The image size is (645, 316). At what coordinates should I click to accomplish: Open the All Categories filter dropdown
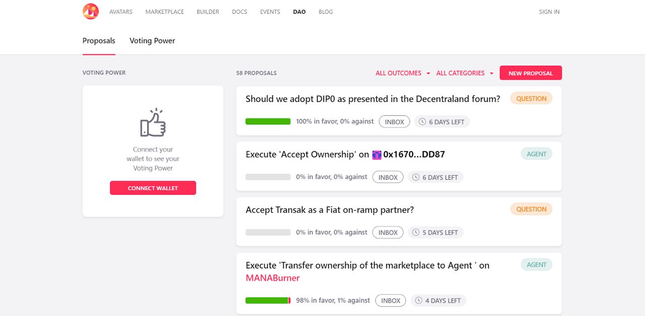click(465, 73)
